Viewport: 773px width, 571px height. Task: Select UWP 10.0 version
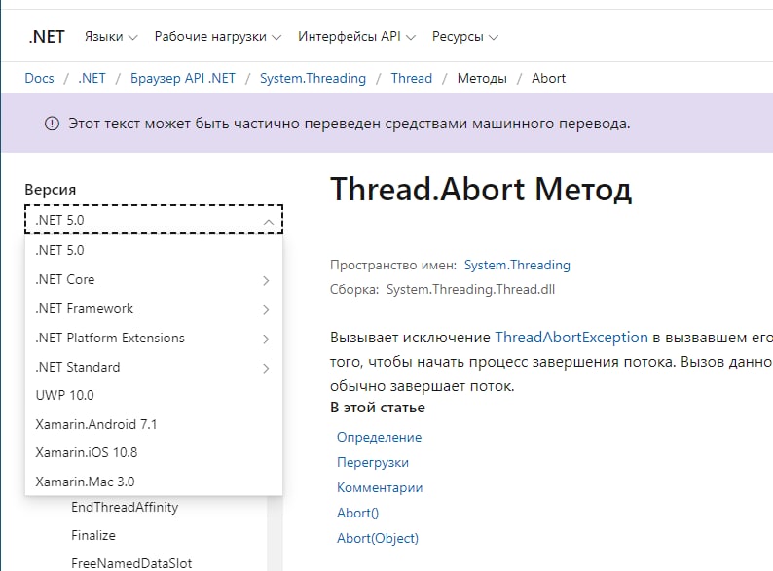(154, 395)
